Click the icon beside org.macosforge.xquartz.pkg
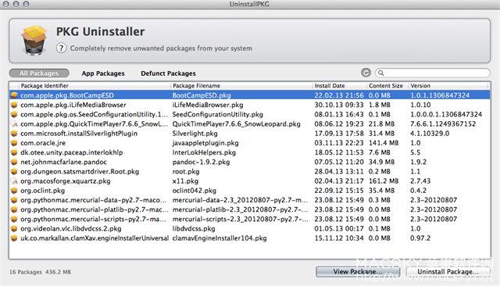 pos(14,181)
